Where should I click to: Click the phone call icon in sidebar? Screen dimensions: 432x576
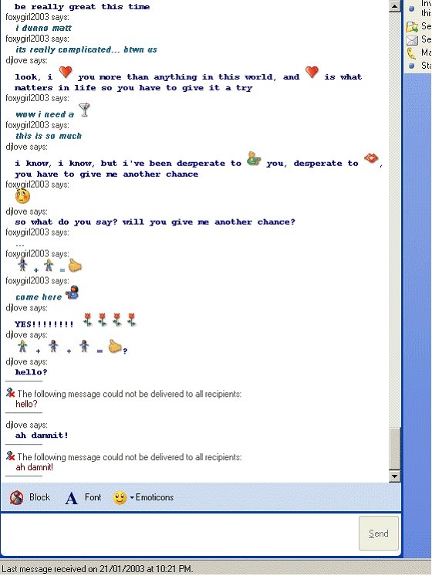pos(410,53)
